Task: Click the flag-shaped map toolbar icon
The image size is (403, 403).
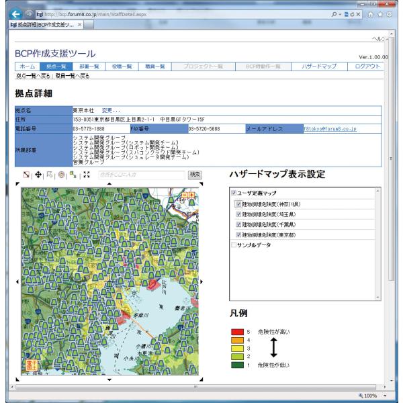Action: 50,175
